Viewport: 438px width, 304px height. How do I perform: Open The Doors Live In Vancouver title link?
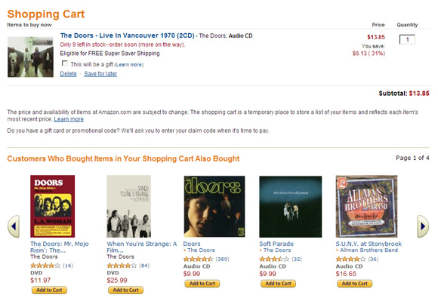pos(127,35)
